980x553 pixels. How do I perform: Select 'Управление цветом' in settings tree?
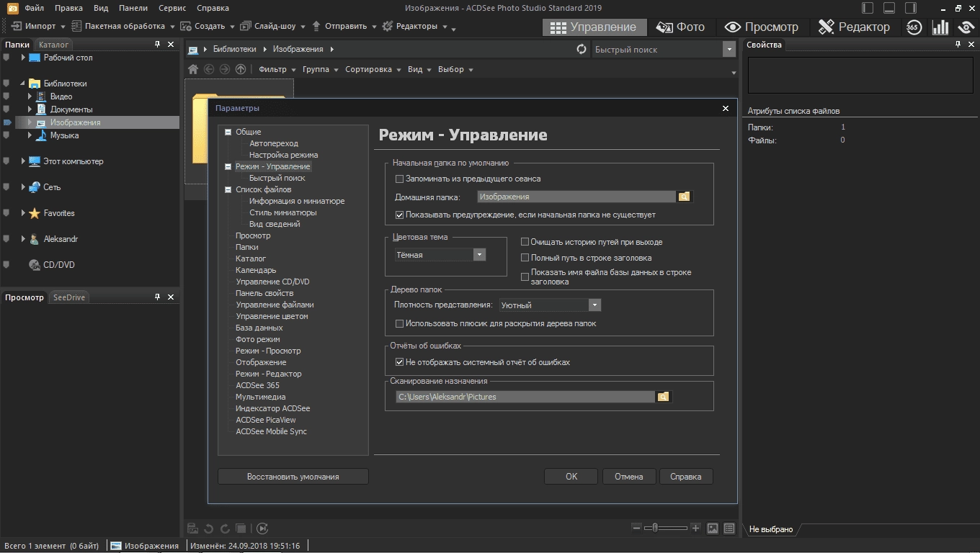click(x=272, y=316)
